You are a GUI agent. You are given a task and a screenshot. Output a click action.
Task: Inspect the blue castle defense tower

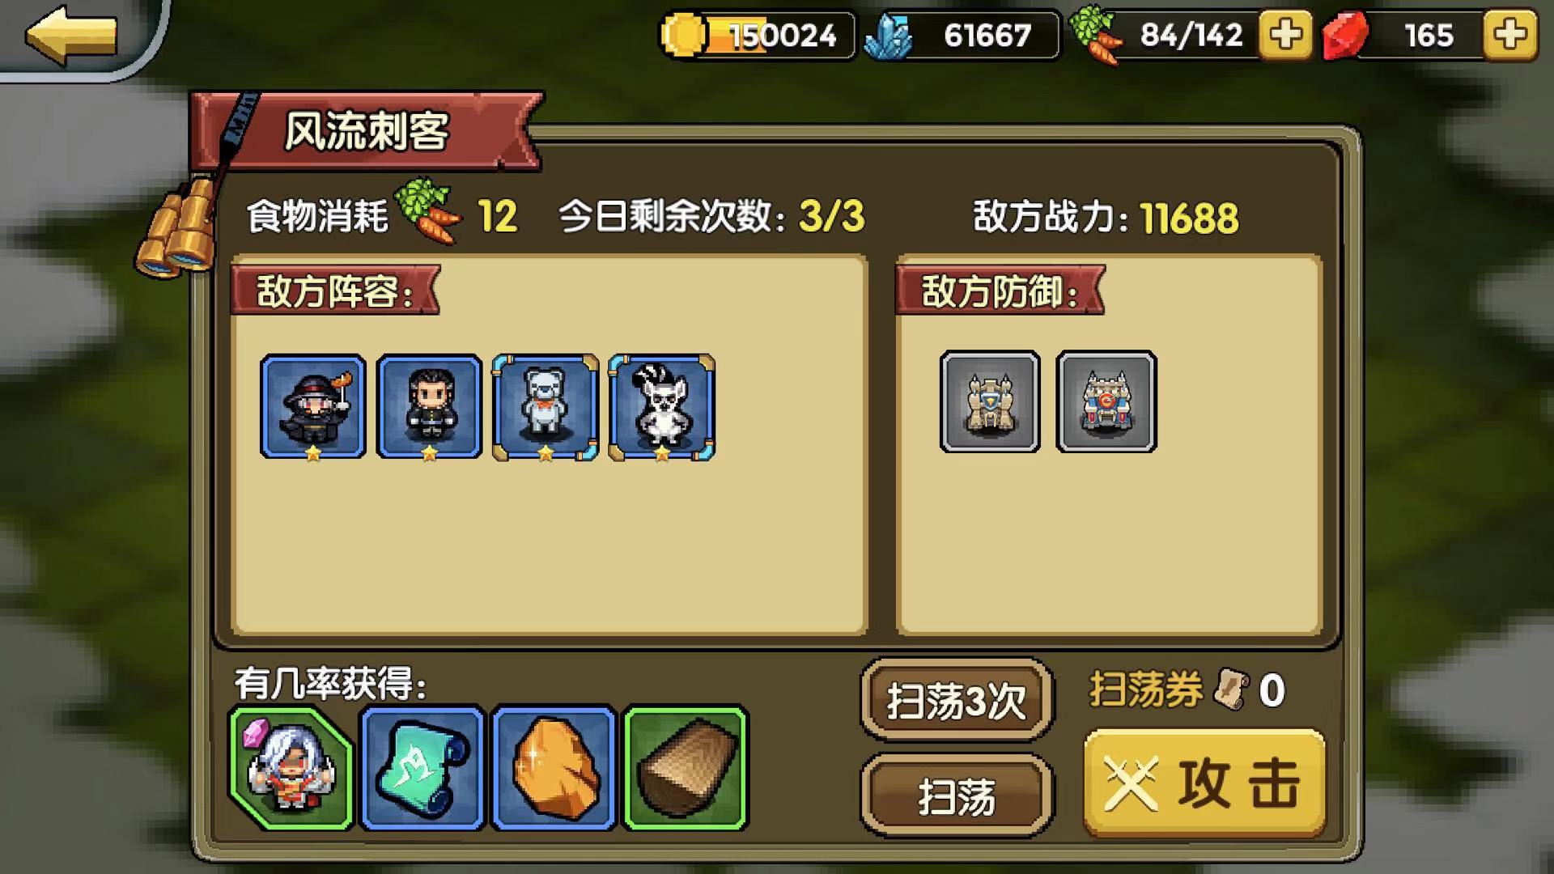tap(1106, 401)
